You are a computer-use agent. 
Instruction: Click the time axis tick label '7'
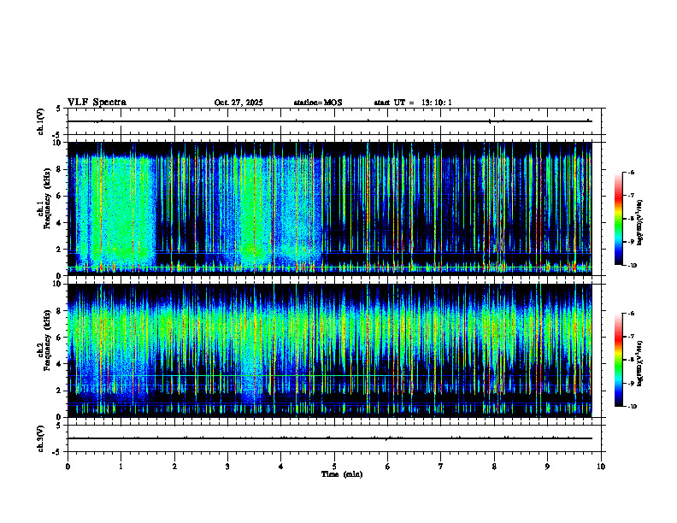click(441, 467)
